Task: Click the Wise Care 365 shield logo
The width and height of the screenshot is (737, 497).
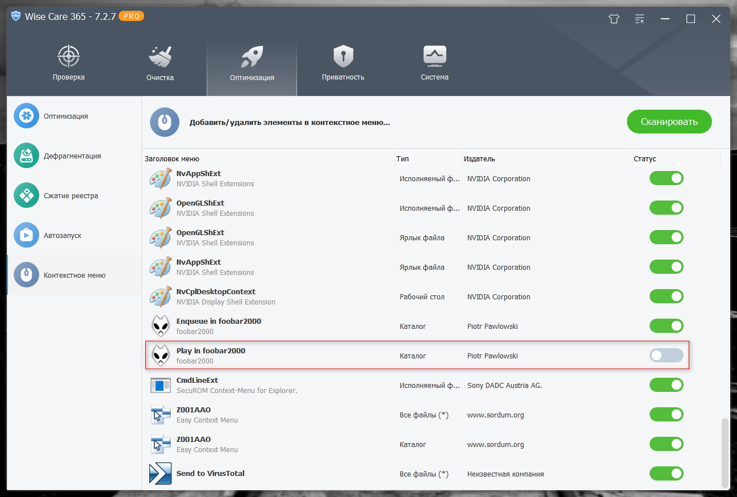Action: coord(16,16)
